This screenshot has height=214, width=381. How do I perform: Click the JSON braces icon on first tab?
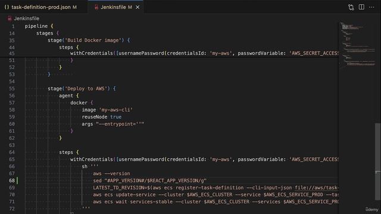(x=7, y=7)
